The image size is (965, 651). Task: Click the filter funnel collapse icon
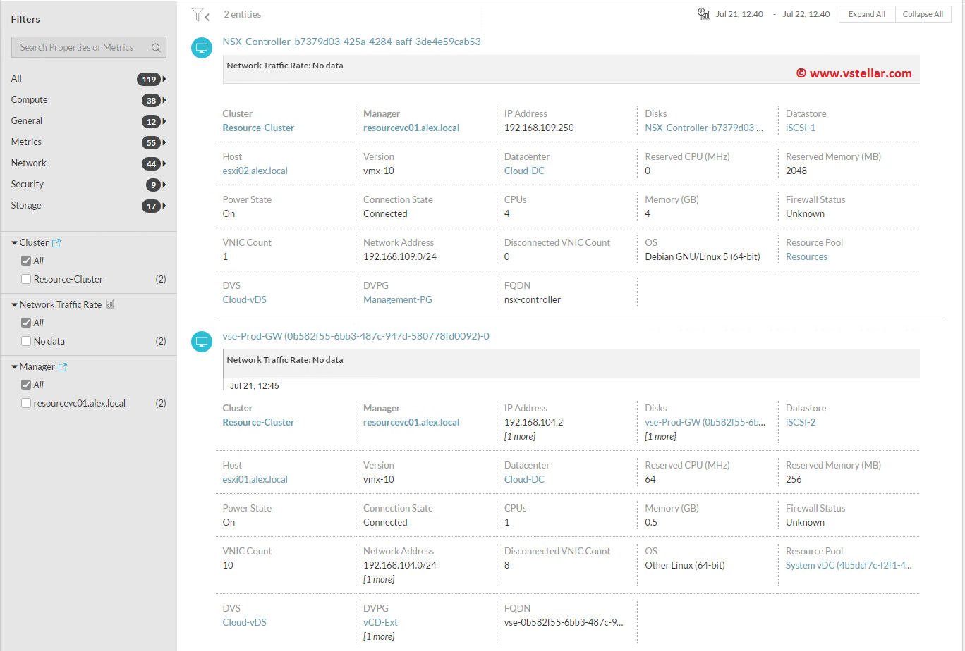point(200,15)
